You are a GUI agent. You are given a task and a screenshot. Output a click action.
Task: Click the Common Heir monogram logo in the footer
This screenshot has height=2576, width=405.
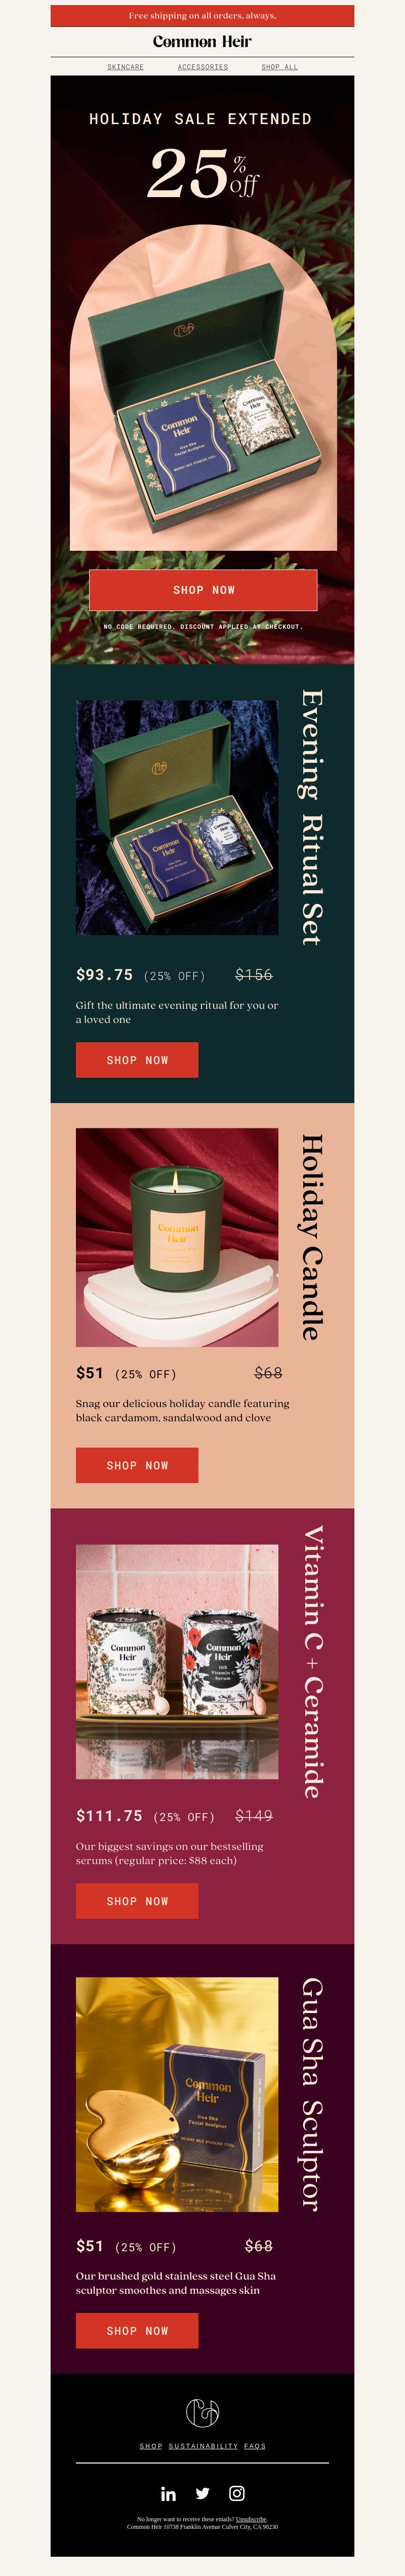click(202, 2412)
